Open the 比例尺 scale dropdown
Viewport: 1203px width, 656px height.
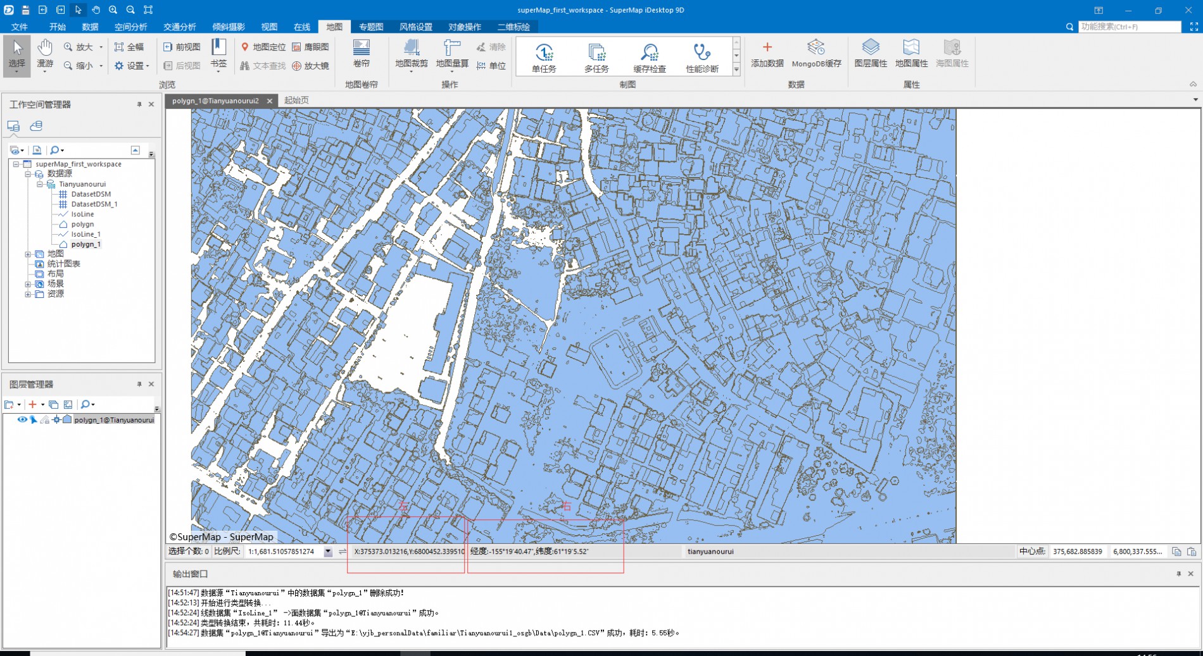pyautogui.click(x=328, y=552)
